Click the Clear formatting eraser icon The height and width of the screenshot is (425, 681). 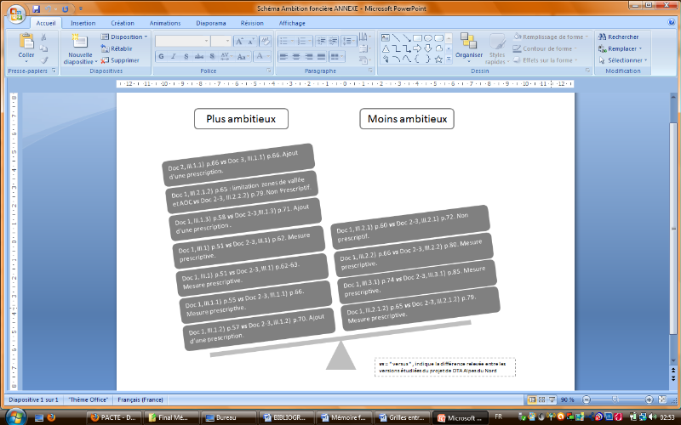tap(265, 41)
